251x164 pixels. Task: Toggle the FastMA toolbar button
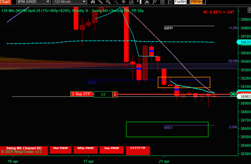(x=180, y=2)
